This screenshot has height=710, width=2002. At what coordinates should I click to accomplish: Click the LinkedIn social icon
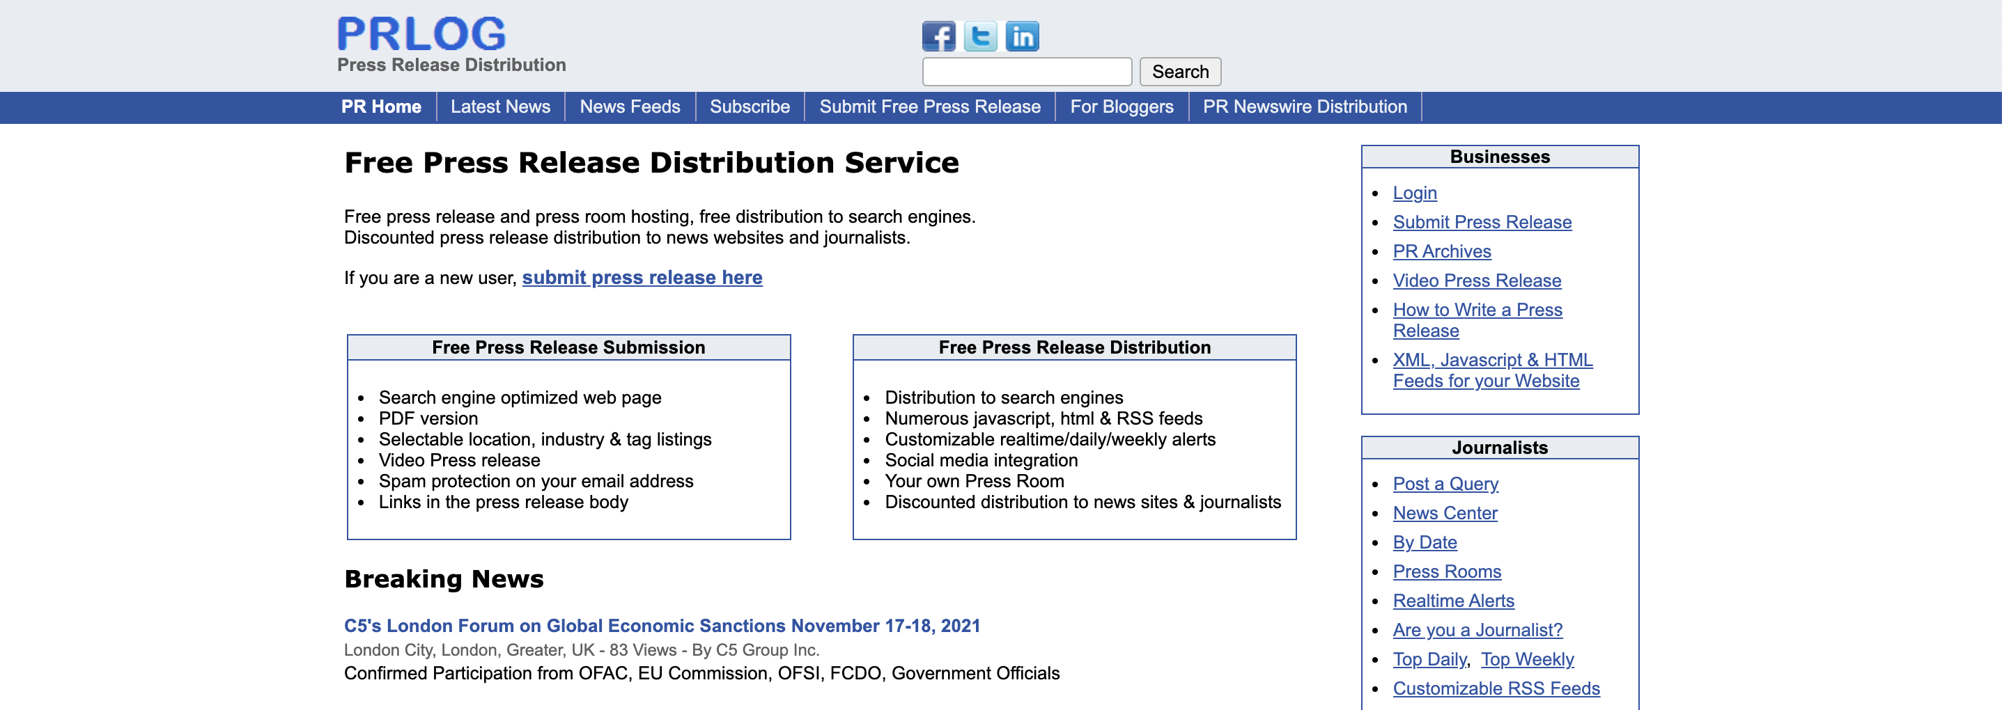tap(1021, 35)
